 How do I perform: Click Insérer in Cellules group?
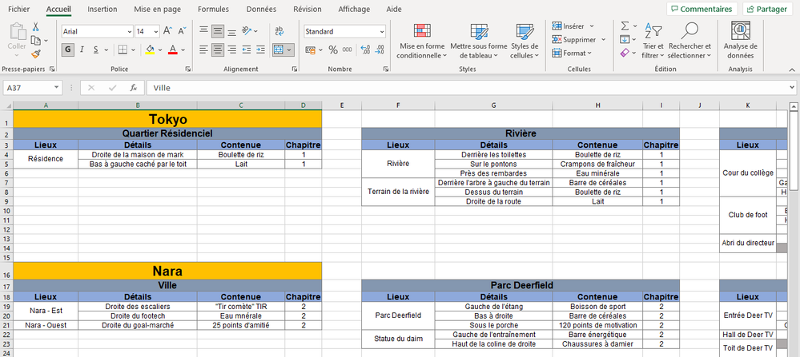573,26
